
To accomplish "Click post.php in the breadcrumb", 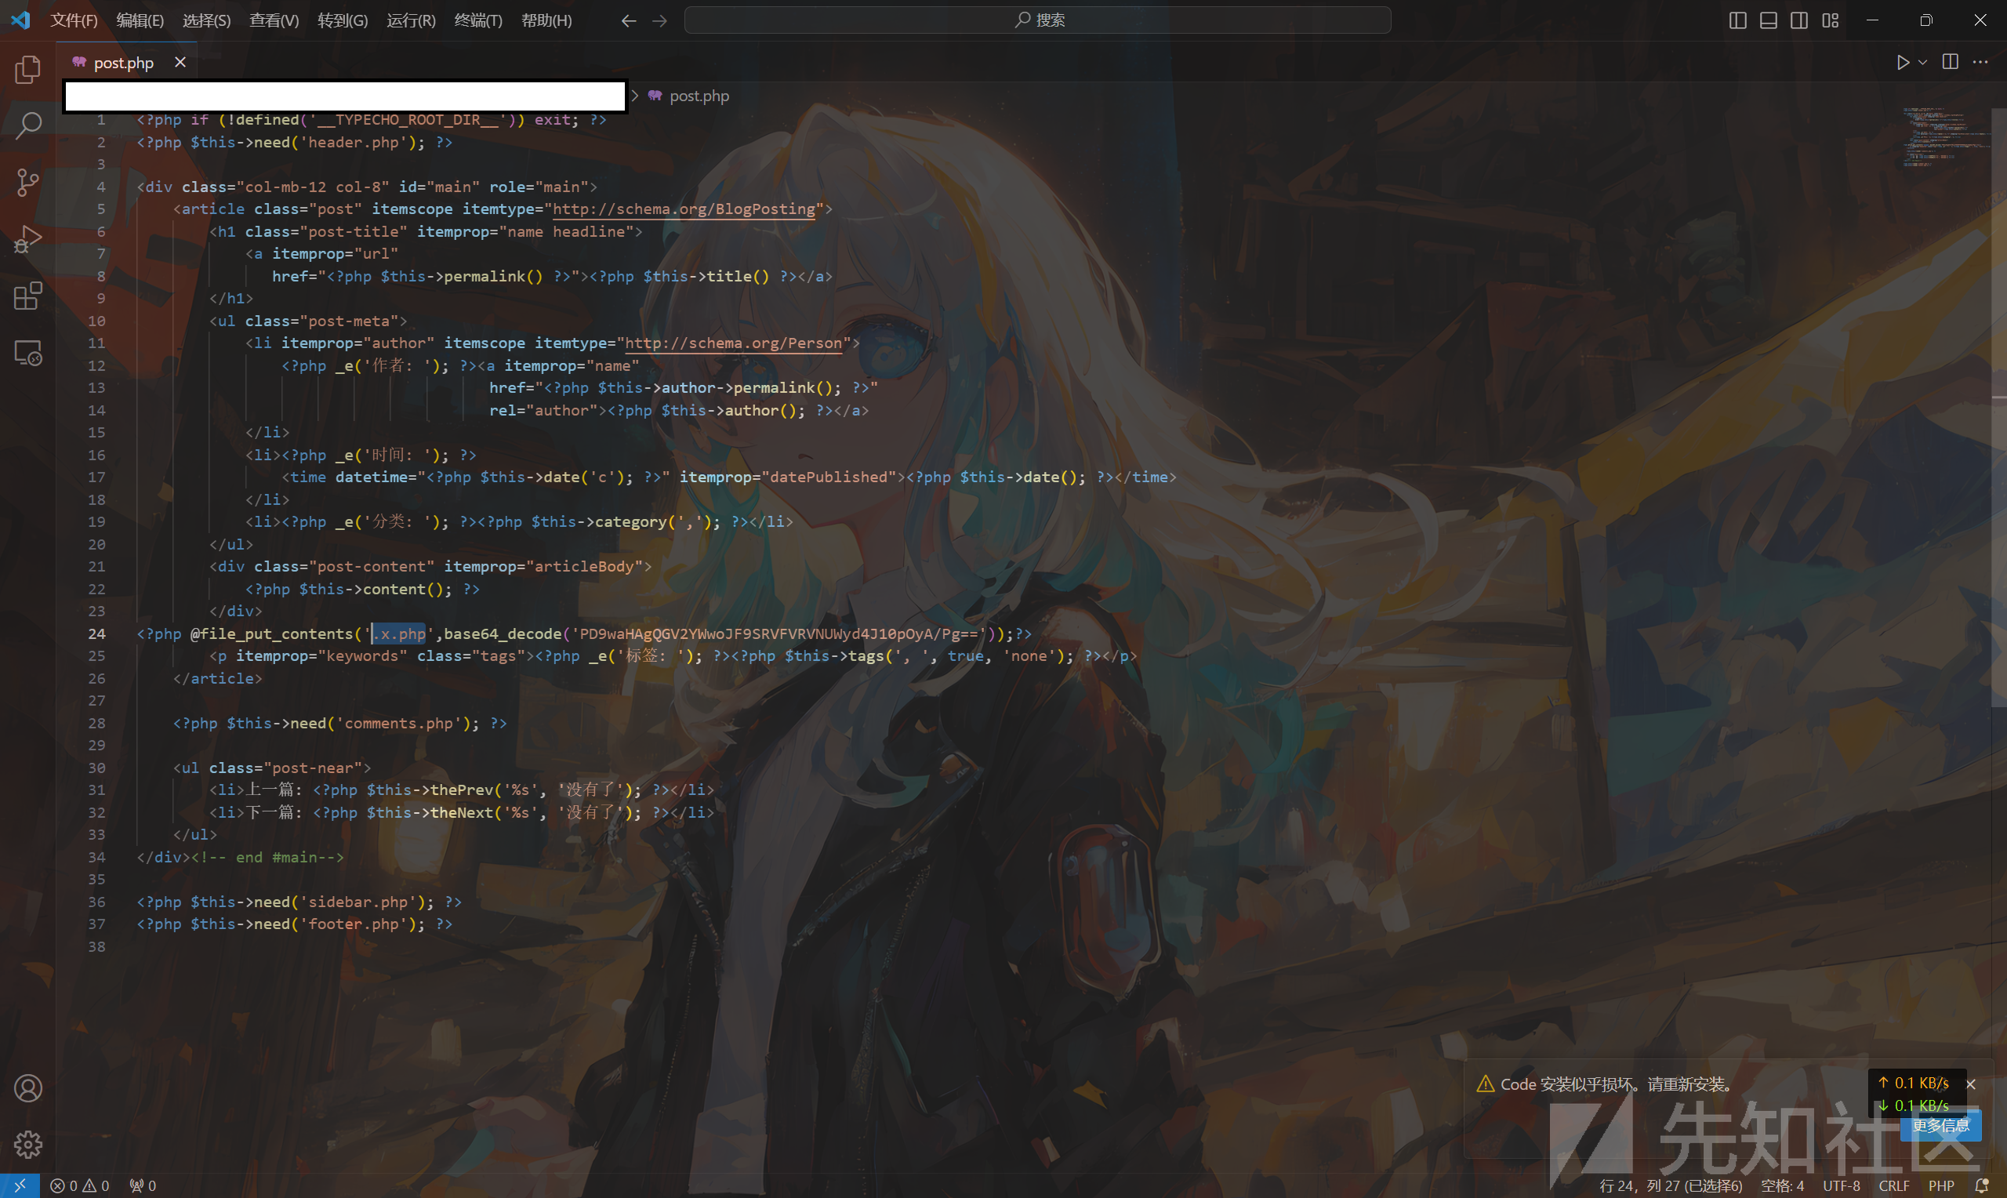I will coord(698,96).
